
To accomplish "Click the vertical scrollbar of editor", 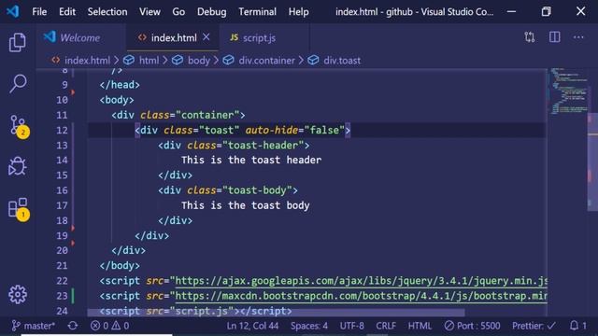I will pos(592,161).
